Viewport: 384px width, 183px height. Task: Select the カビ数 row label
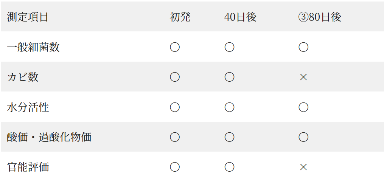(23, 77)
